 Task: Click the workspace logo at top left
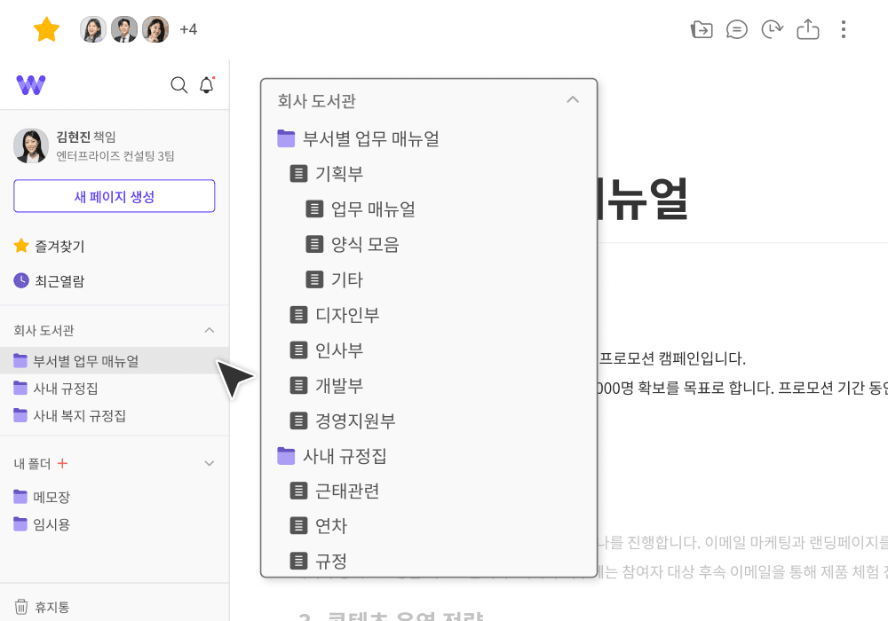click(x=31, y=84)
